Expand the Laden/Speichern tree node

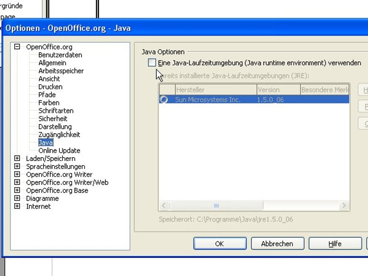pyautogui.click(x=17, y=158)
